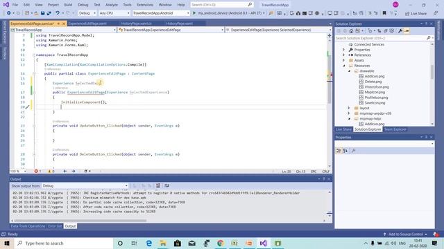The width and height of the screenshot is (444, 249).
Task: Switch to the Error List tab
Action: pyautogui.click(x=55, y=226)
